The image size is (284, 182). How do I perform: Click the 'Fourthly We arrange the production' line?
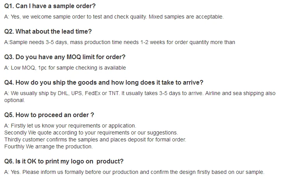[48, 146]
